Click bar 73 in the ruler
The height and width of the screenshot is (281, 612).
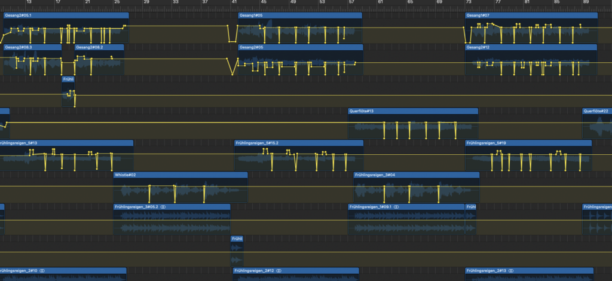(x=469, y=2)
